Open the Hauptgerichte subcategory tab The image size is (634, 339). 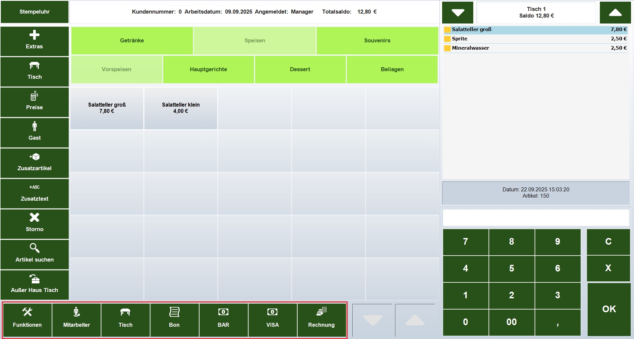point(208,69)
